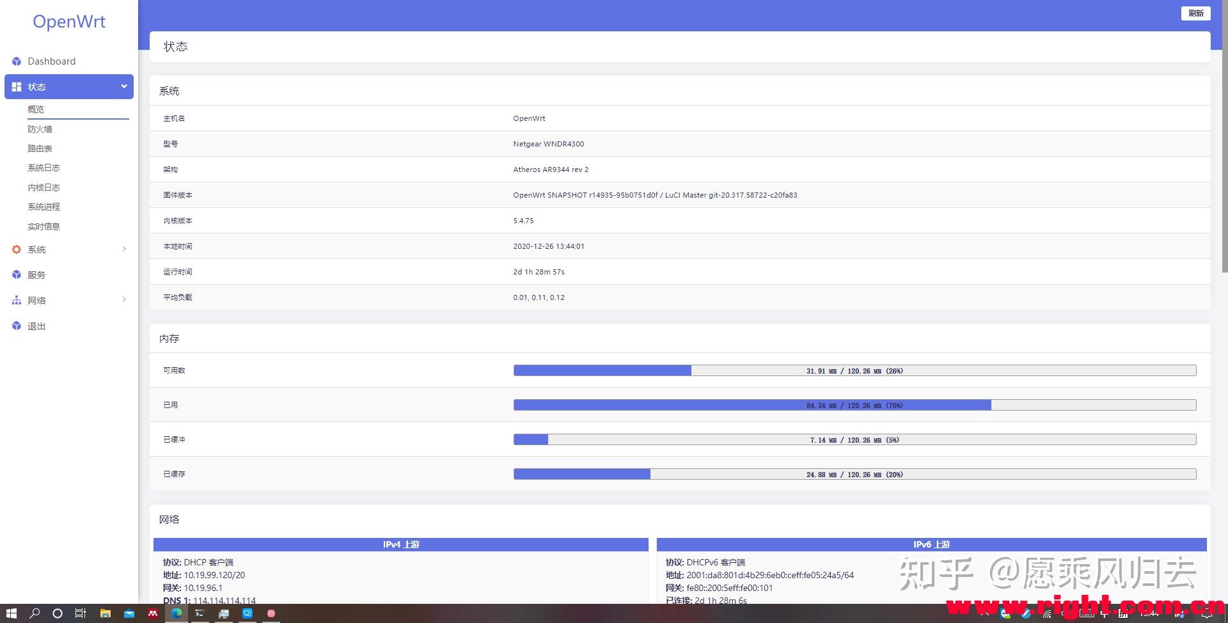Open the 防火墙 submenu item

pos(40,129)
